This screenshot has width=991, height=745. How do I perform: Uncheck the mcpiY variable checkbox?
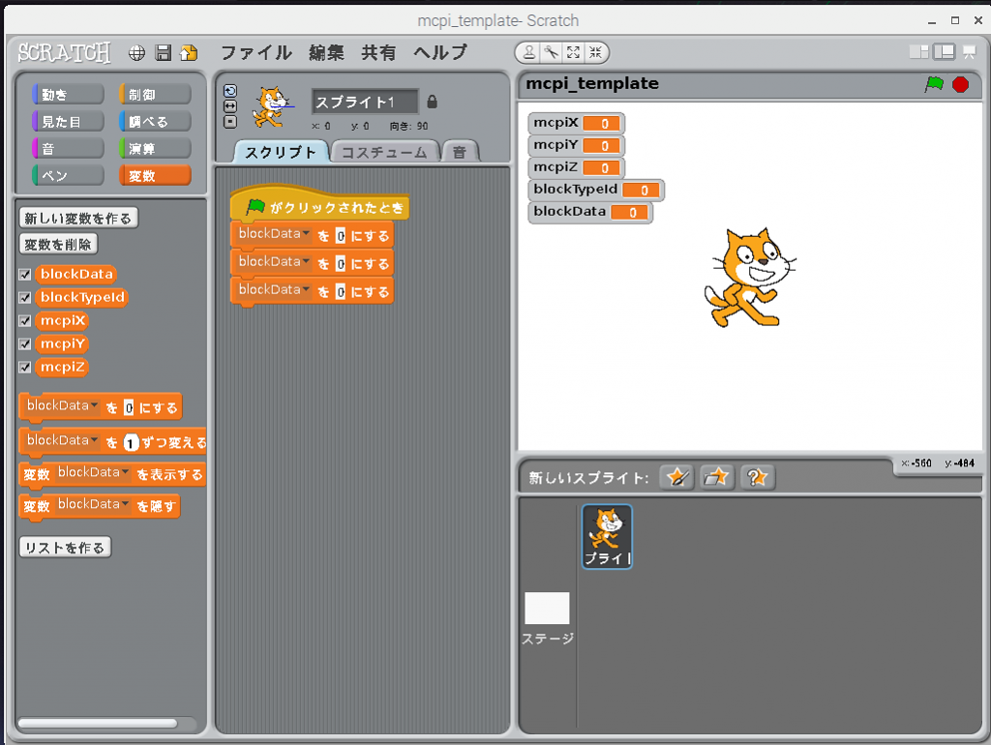pyautogui.click(x=25, y=343)
